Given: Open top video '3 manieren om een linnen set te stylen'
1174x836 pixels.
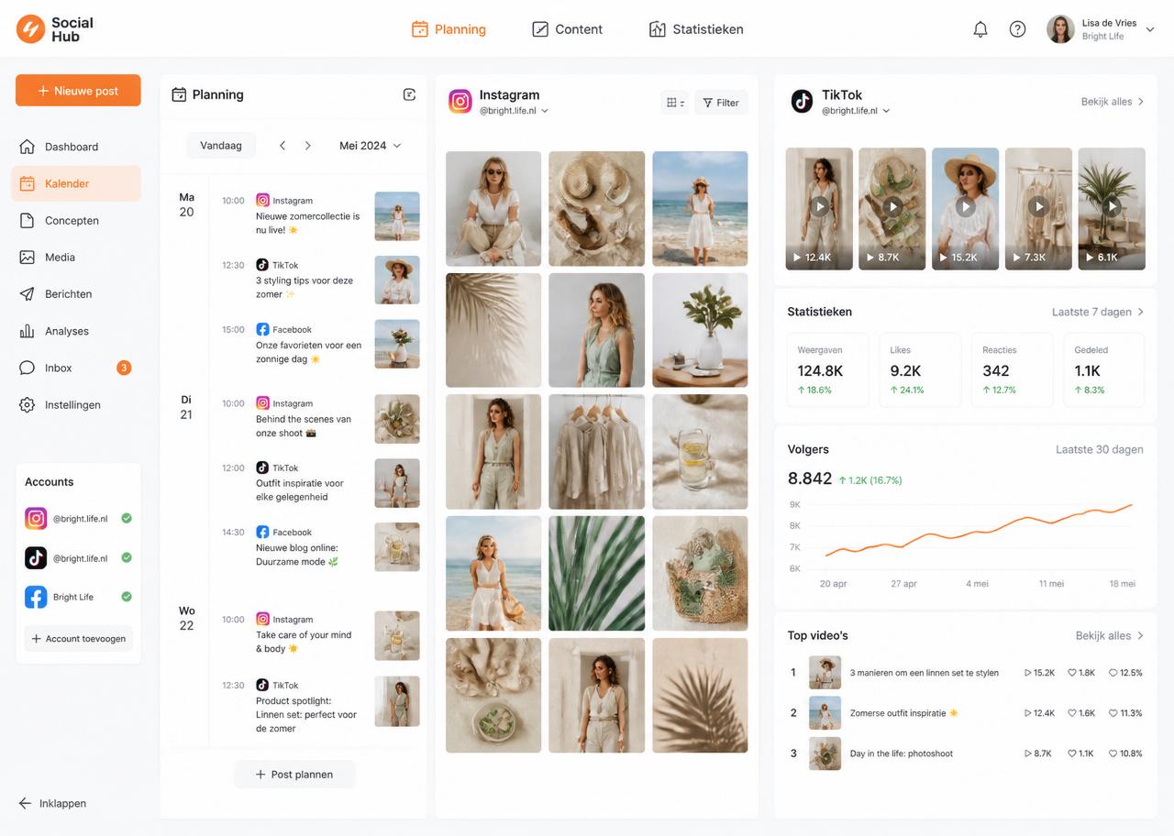Looking at the screenshot, I should pos(966,673).
